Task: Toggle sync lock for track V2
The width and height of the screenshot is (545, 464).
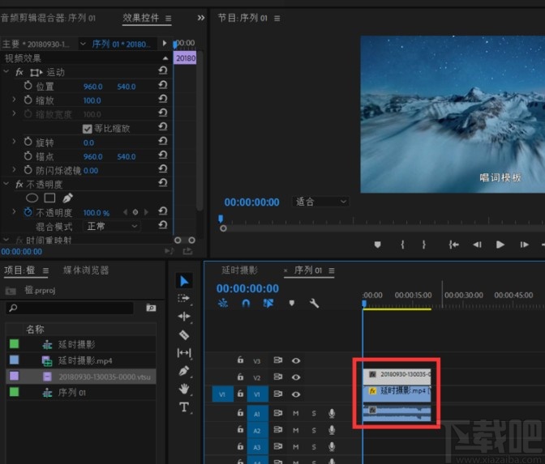Action: [x=277, y=377]
